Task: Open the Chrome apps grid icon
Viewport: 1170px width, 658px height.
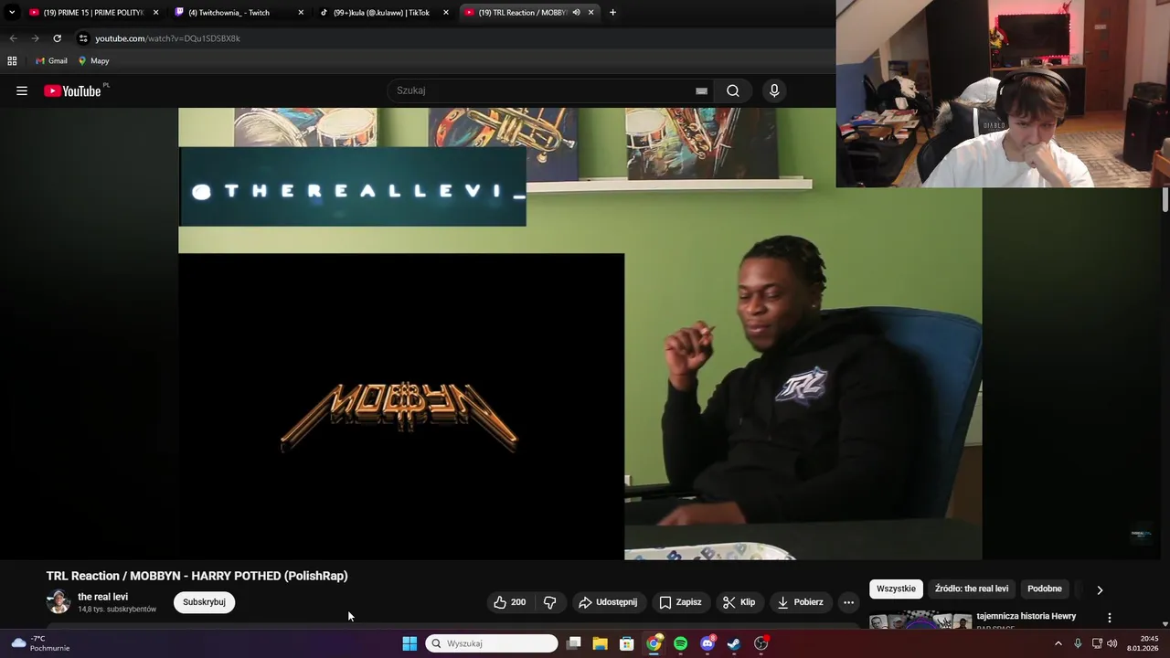Action: click(12, 61)
